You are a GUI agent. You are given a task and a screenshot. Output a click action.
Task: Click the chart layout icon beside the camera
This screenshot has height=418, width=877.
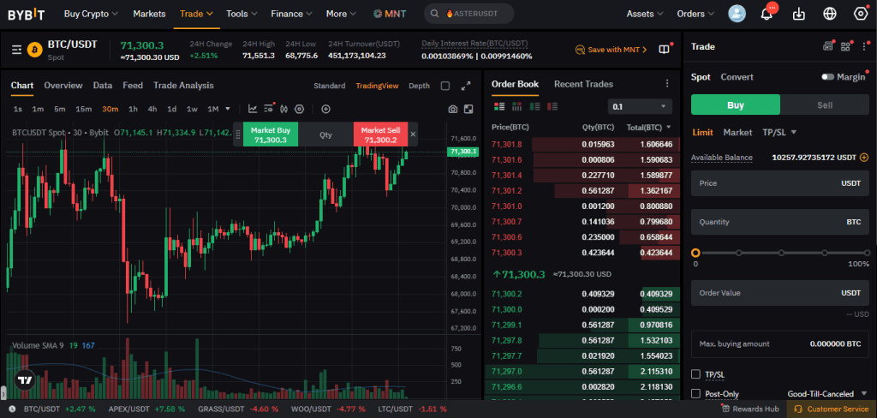click(468, 109)
